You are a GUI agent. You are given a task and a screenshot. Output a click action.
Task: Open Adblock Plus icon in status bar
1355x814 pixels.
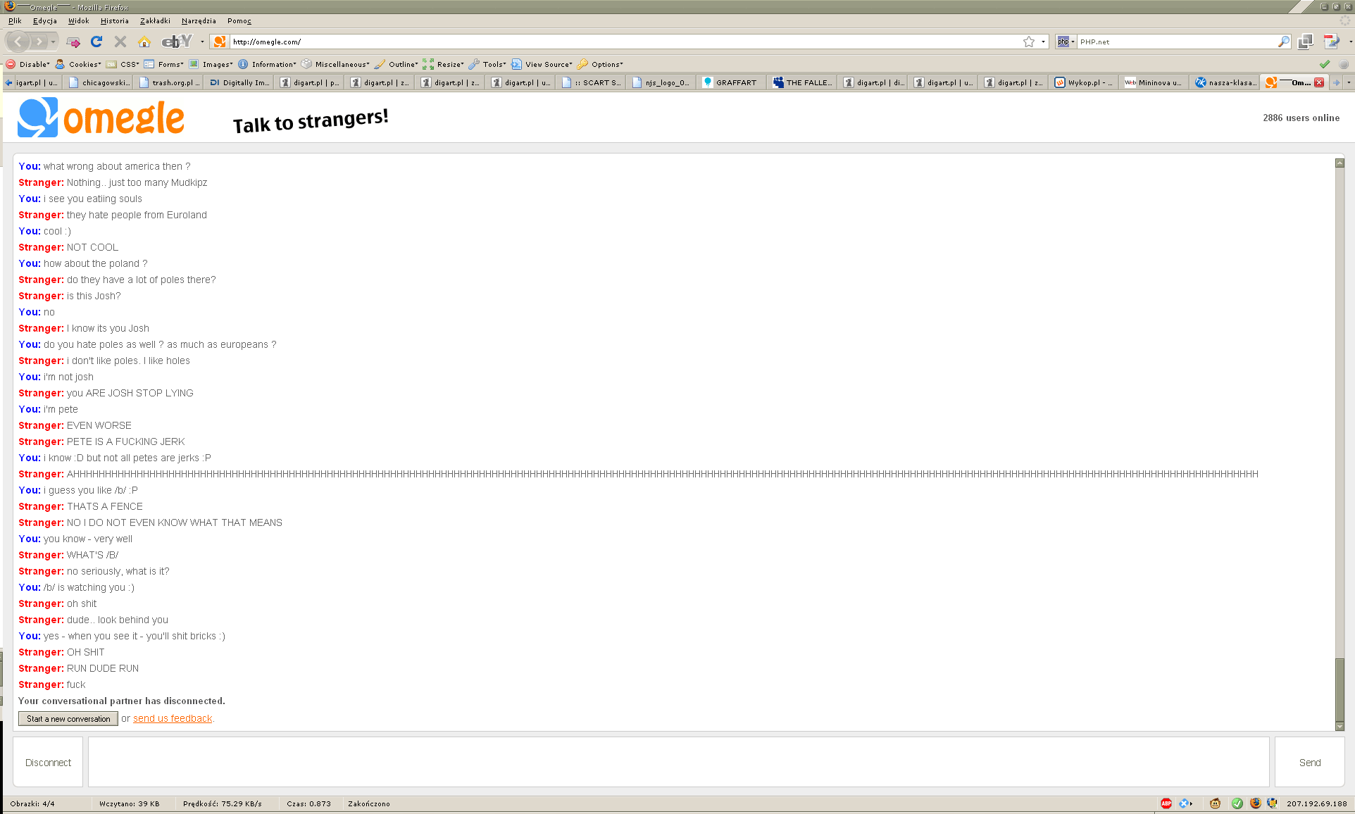click(1166, 803)
